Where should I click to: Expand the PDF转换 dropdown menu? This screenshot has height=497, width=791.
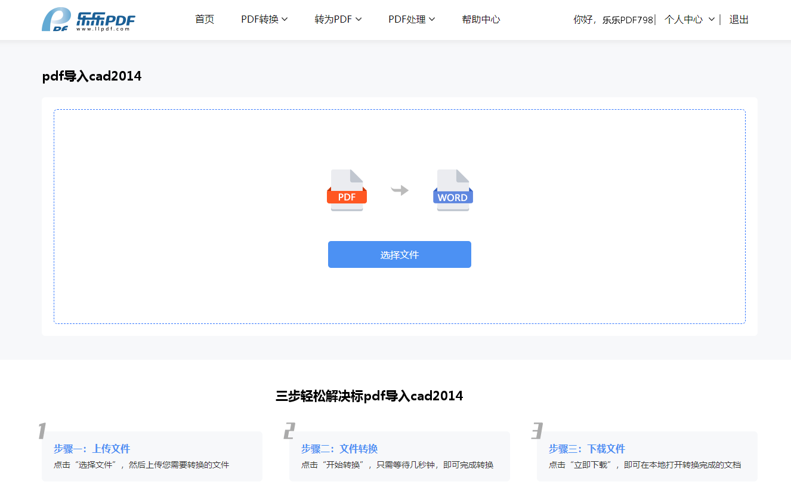264,20
